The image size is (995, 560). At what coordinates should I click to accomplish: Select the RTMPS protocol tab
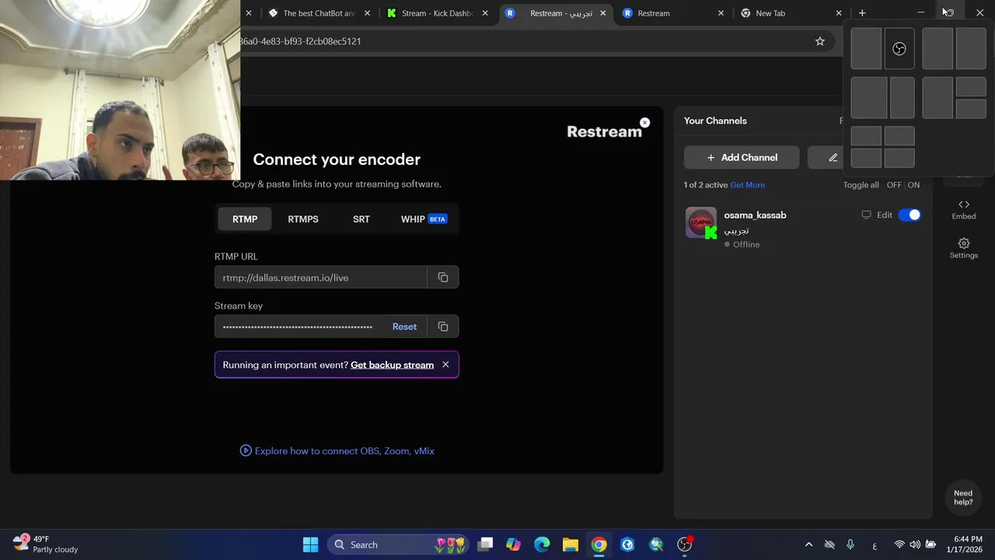pos(303,219)
